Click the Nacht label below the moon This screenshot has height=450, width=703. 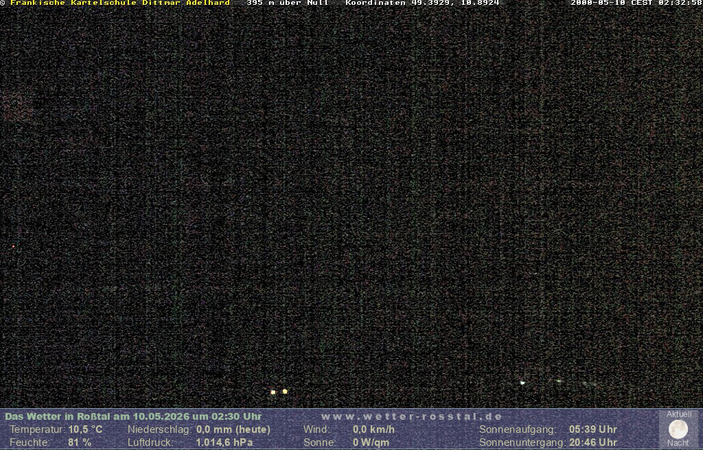click(x=678, y=443)
